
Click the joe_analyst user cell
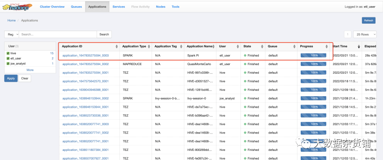(227, 99)
